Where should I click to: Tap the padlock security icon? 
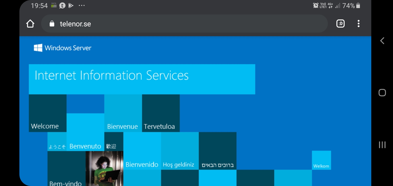[52, 24]
